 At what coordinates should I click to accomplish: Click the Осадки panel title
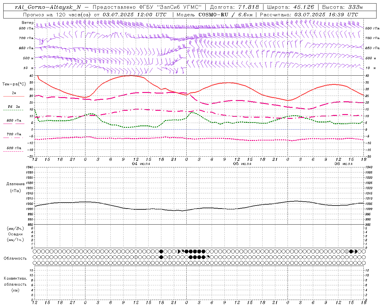pyautogui.click(x=15, y=234)
